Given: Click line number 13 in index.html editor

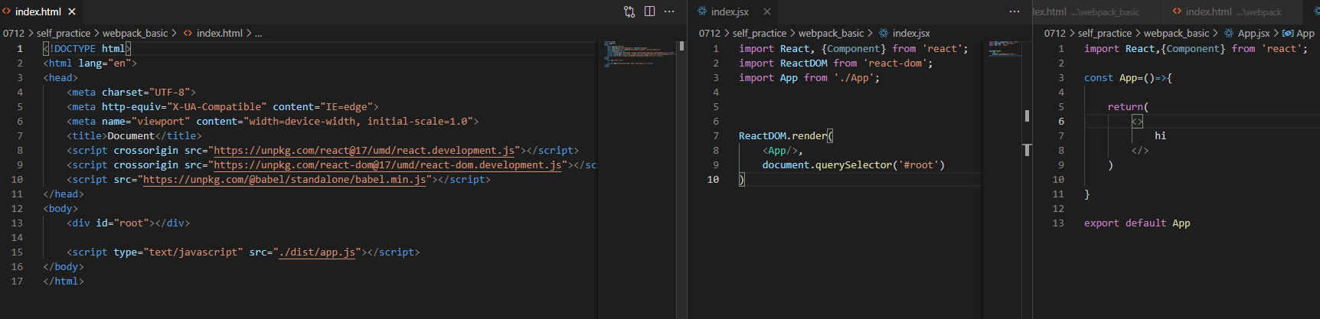Looking at the screenshot, I should tap(17, 223).
